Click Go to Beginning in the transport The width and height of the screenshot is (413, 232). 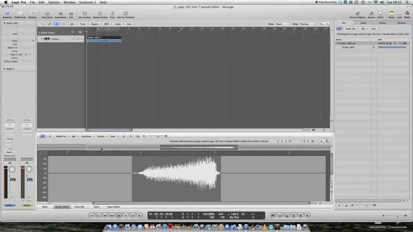click(x=91, y=215)
